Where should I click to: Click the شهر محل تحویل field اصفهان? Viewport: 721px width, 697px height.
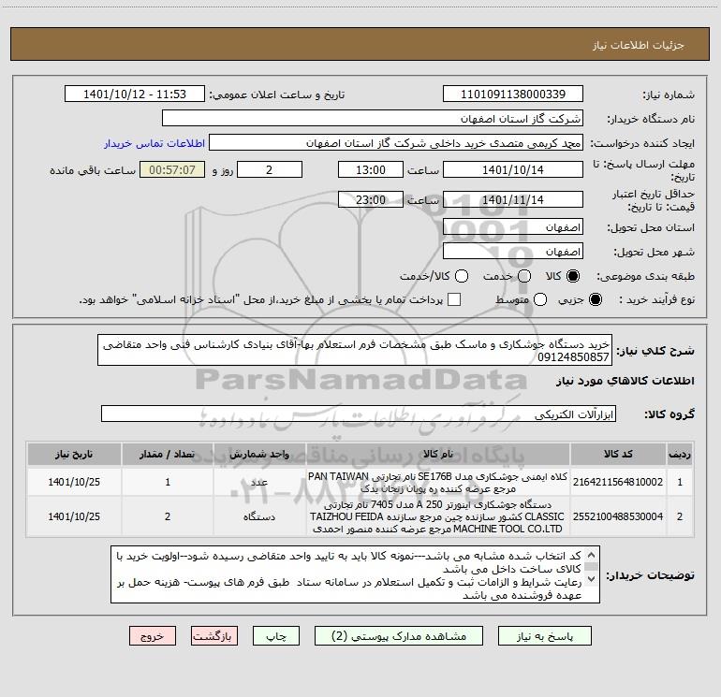point(513,252)
